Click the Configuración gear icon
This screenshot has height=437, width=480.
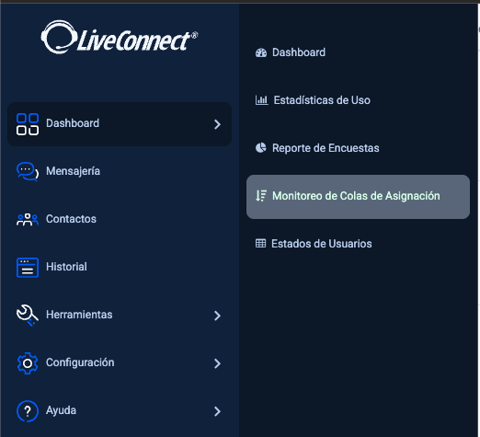pyautogui.click(x=28, y=363)
